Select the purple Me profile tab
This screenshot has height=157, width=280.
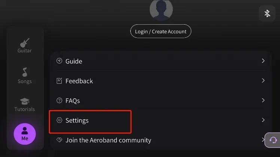click(25, 134)
